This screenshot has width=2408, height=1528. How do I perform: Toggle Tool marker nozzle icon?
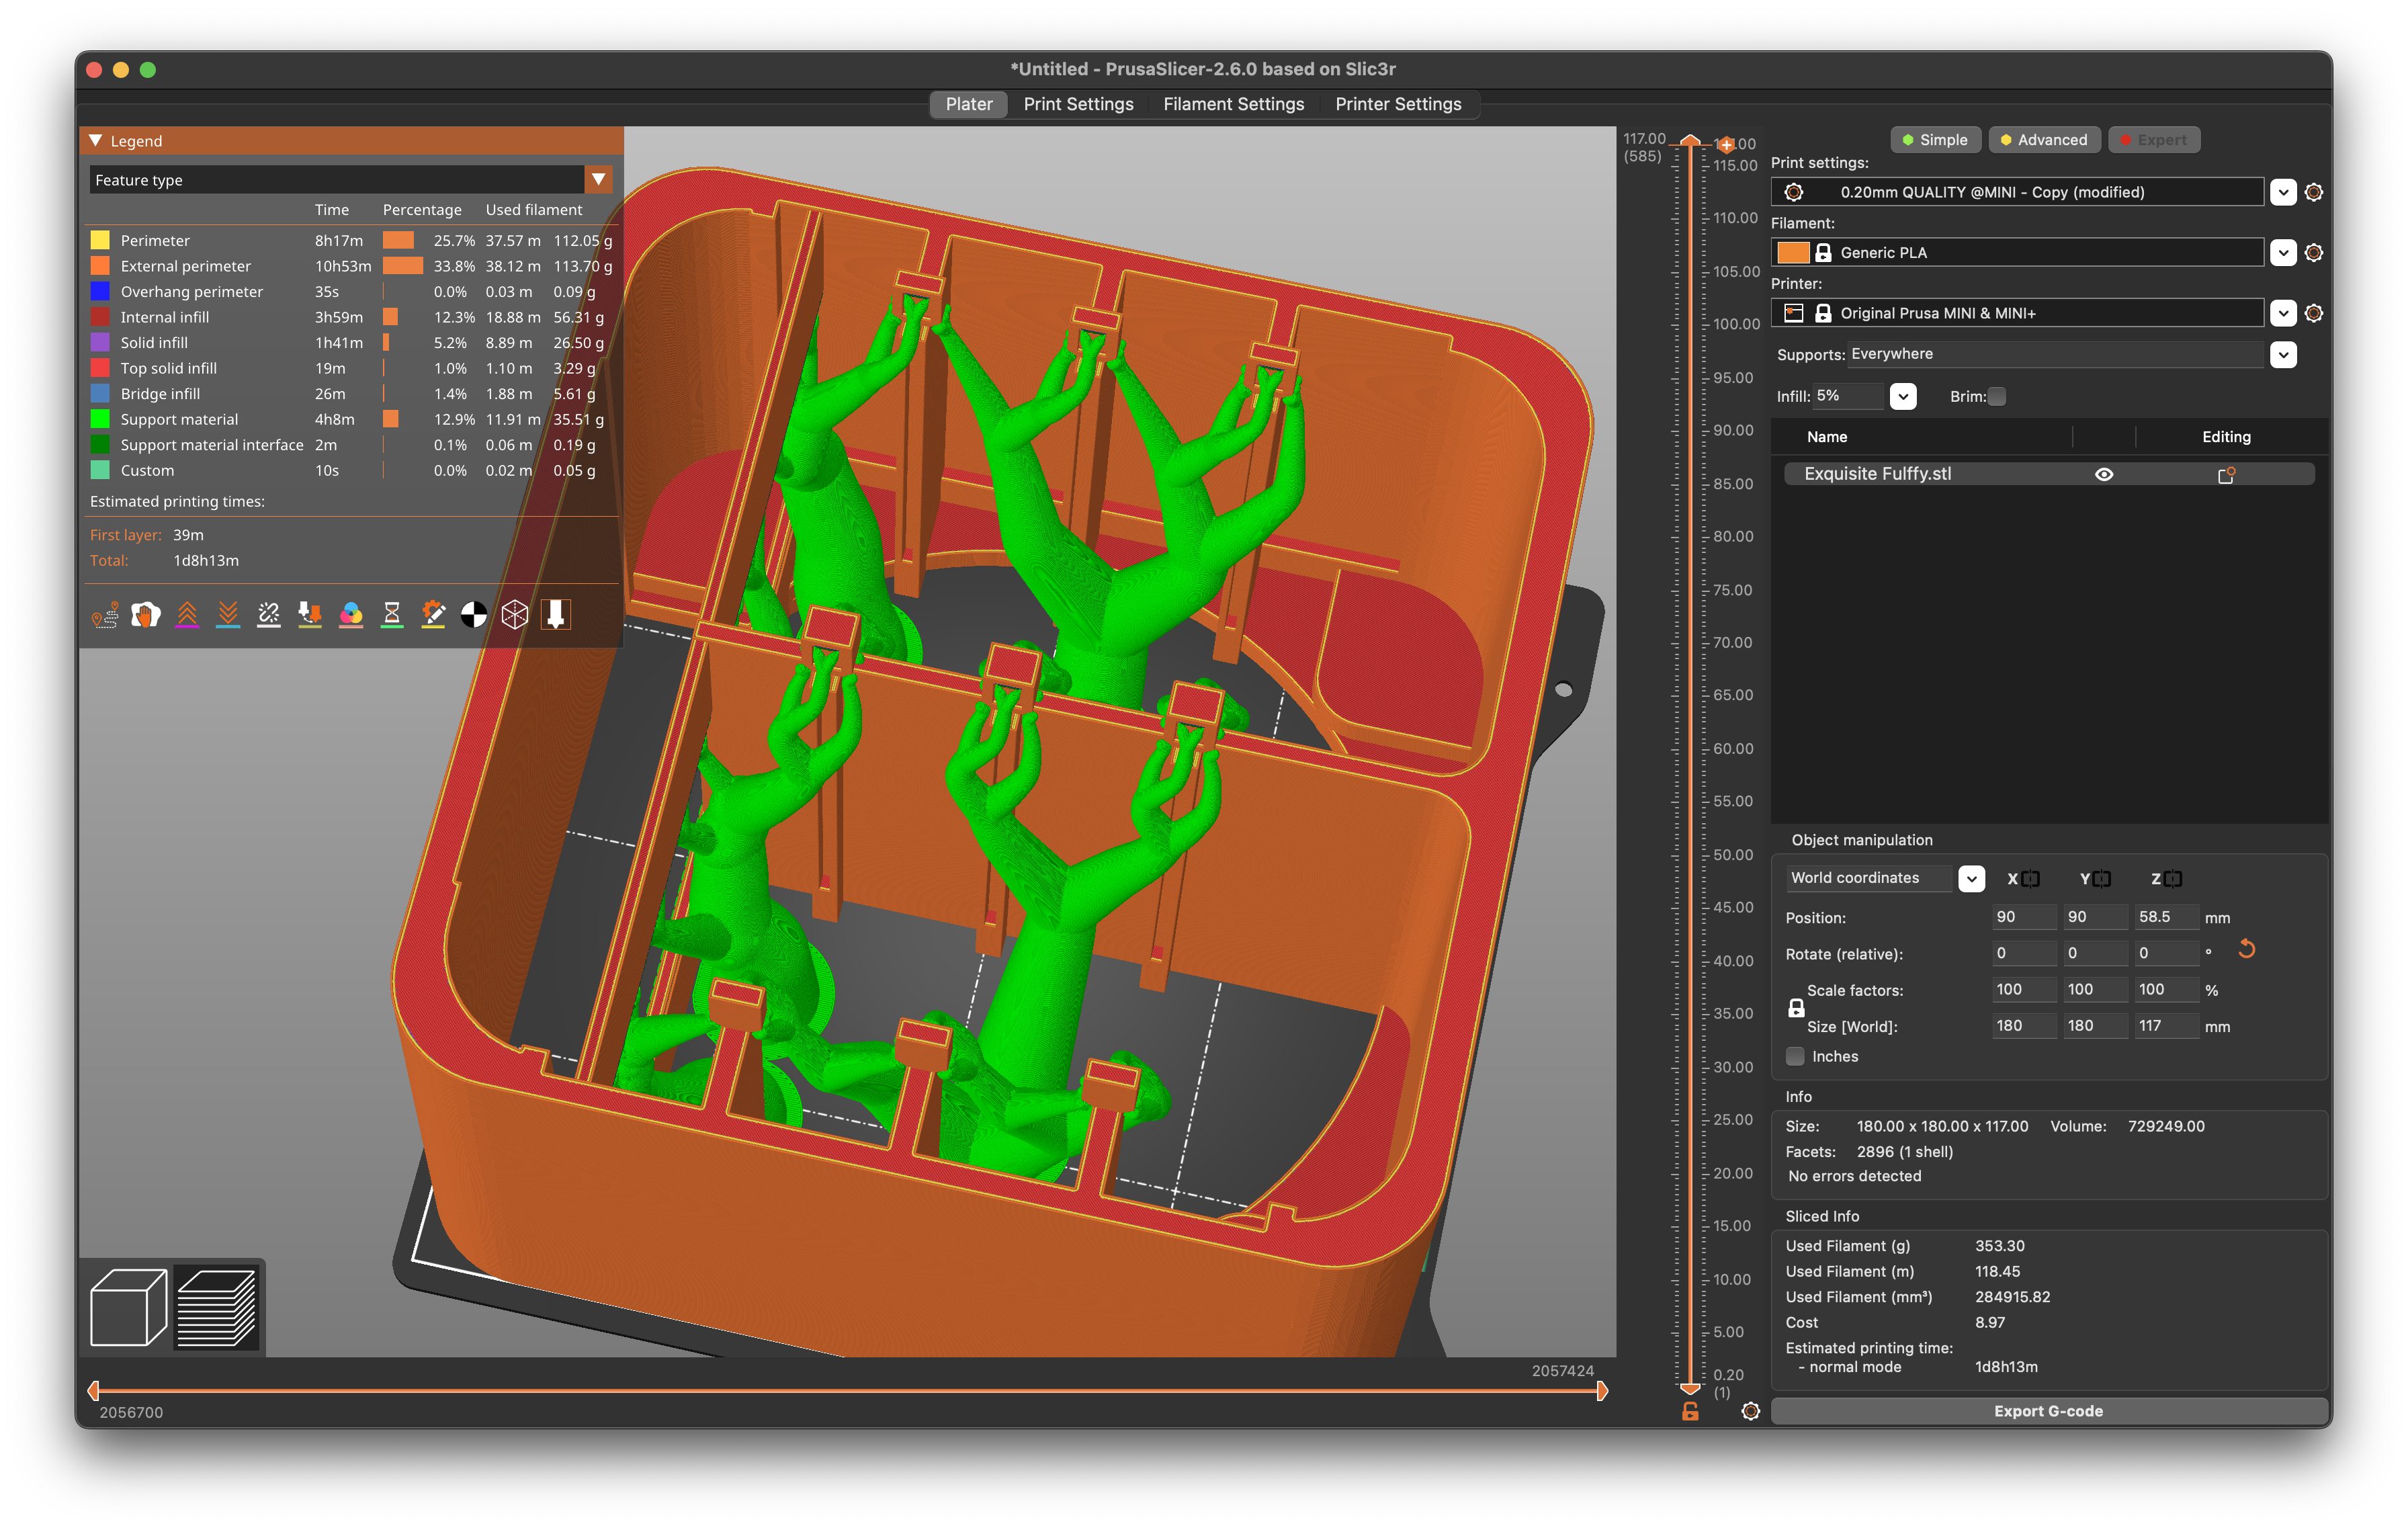[x=556, y=615]
